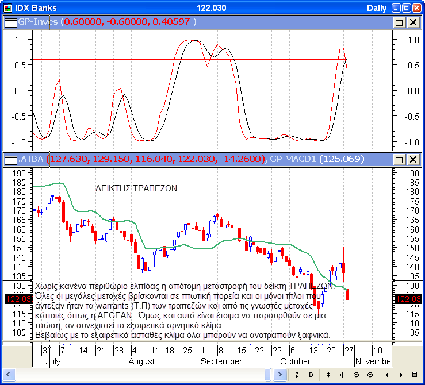425x385 pixels.
Task: Open the chart list icon at bottom right
Action: pyautogui.click(x=415, y=375)
